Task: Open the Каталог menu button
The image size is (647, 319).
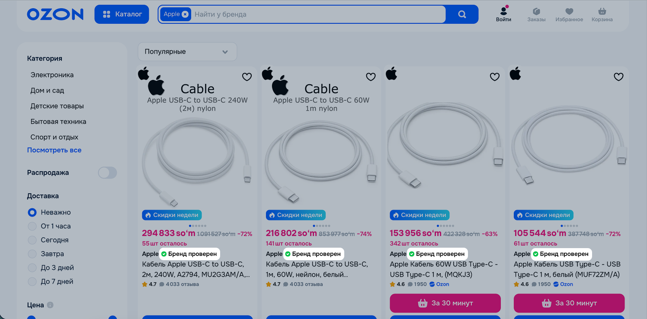Action: tap(122, 14)
